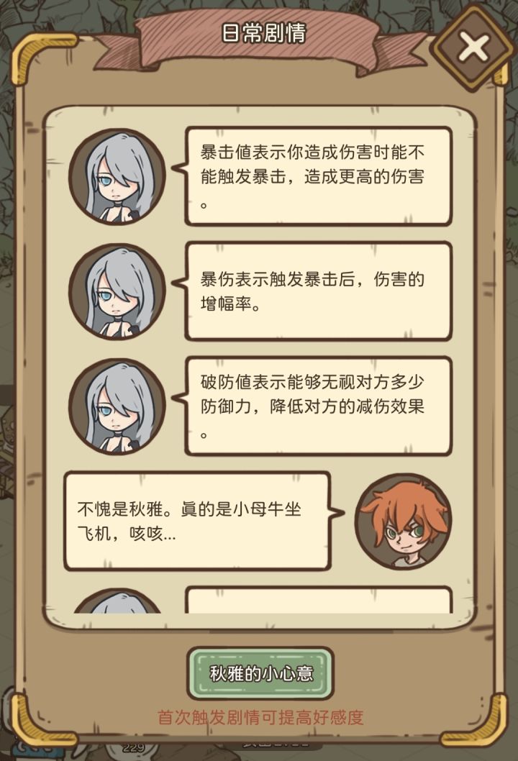Select the 暴伤表示 speech bubble
This screenshot has height=761, width=518.
(x=319, y=291)
